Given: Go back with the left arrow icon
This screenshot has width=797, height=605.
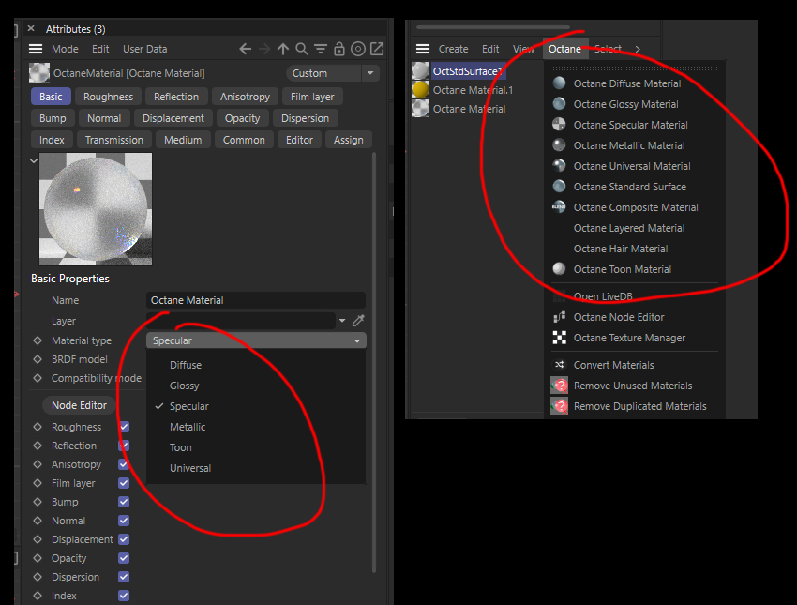Looking at the screenshot, I should point(245,49).
